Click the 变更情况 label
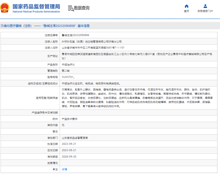 pos(52,163)
